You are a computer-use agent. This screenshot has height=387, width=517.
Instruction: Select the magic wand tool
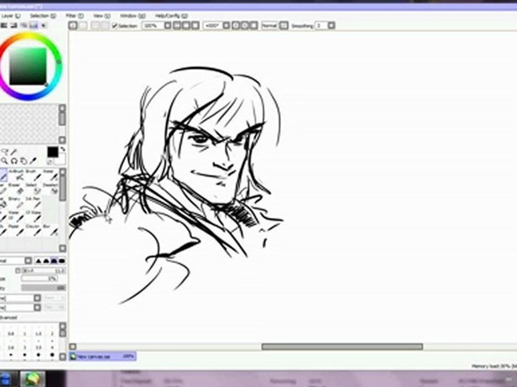14,152
